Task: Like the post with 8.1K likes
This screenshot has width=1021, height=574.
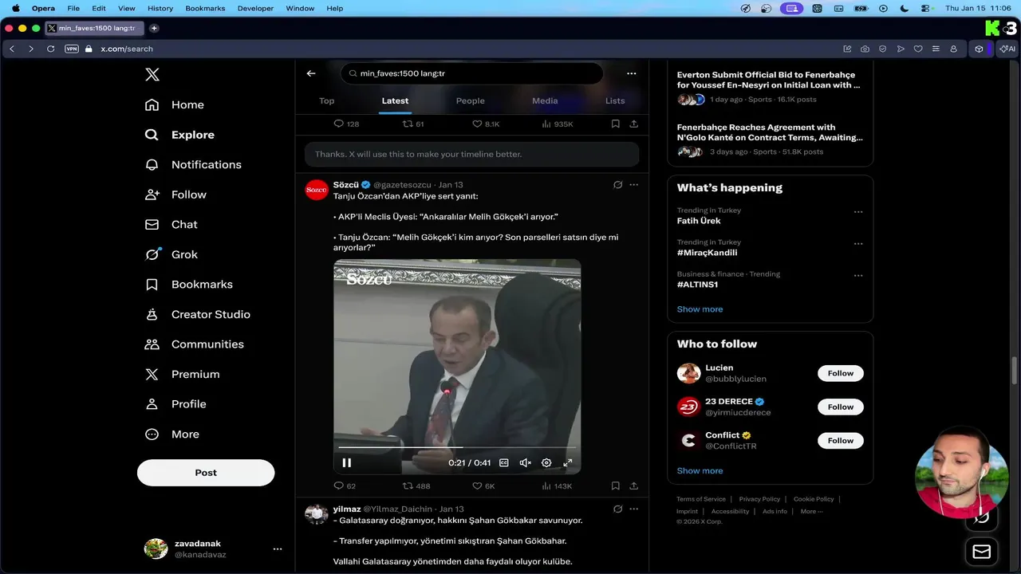Action: pos(486,124)
